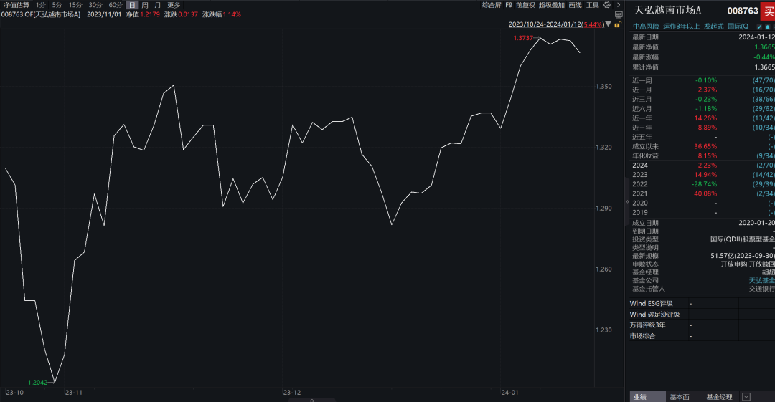Click the 近一月 return 2.37%
775x402 pixels.
[x=708, y=90]
